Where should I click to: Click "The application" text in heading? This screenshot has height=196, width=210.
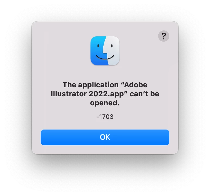pyautogui.click(x=91, y=85)
